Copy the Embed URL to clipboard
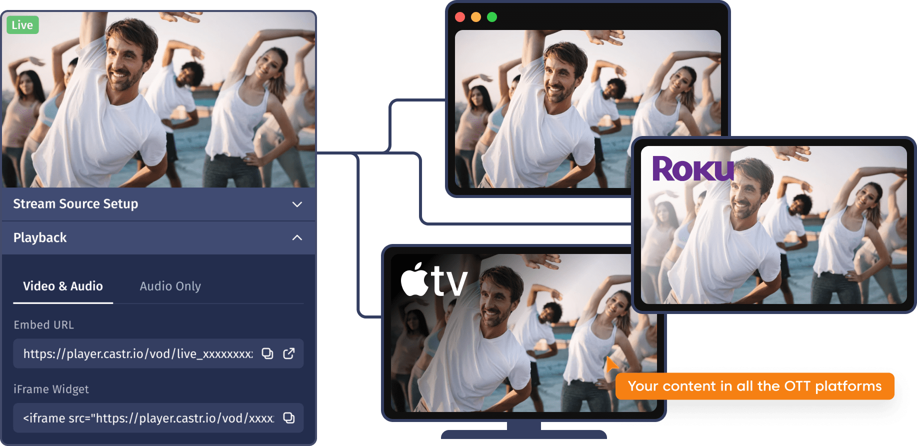917x446 pixels. [267, 353]
